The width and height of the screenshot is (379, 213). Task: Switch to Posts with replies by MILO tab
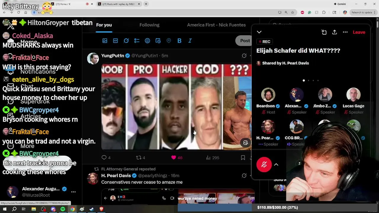(118, 4)
